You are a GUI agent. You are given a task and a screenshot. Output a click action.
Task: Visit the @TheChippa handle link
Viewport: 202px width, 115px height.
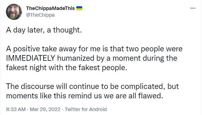pyautogui.click(x=40, y=15)
